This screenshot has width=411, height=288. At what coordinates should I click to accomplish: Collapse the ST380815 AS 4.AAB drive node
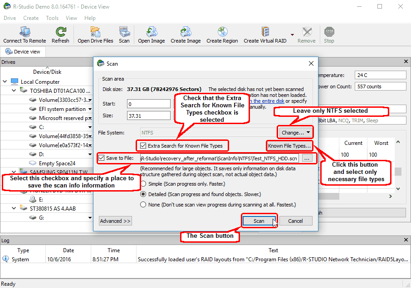pos(14,208)
